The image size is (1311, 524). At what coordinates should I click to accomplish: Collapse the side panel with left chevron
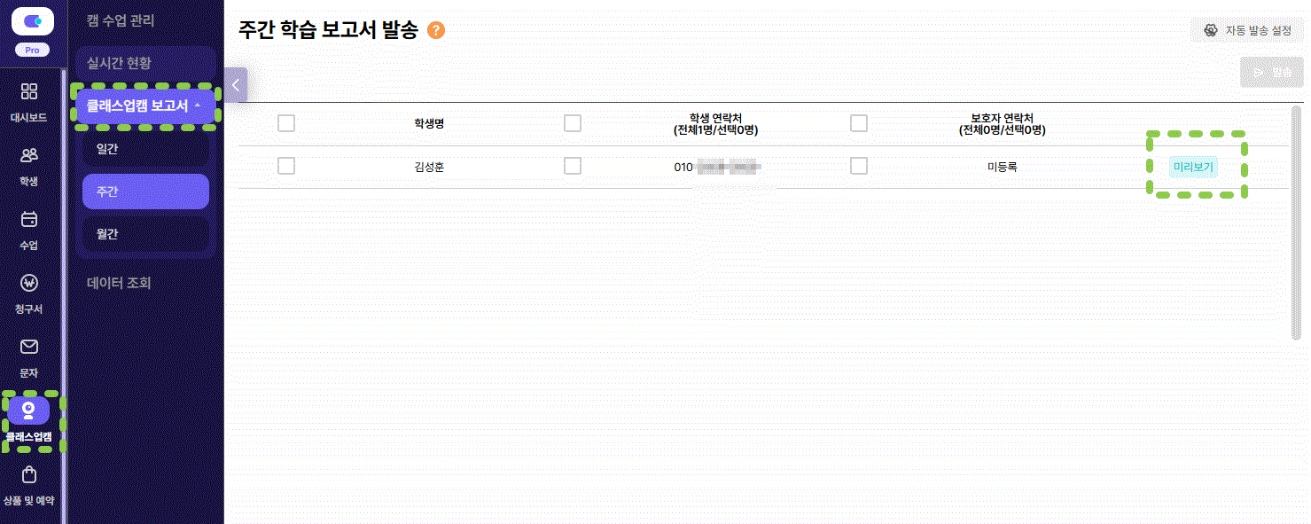[x=236, y=85]
